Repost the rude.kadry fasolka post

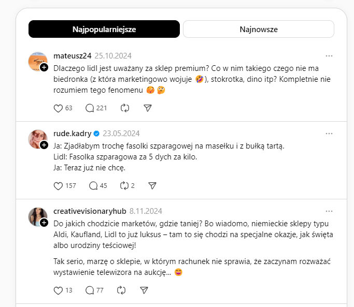(124, 186)
